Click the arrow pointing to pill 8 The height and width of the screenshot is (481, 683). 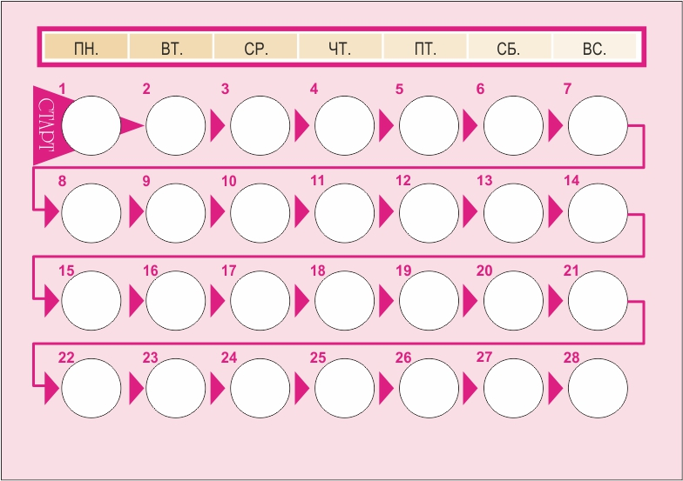[x=51, y=211]
